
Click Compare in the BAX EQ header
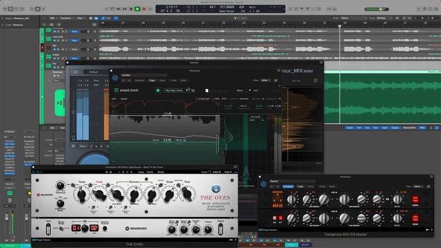pos(288,187)
